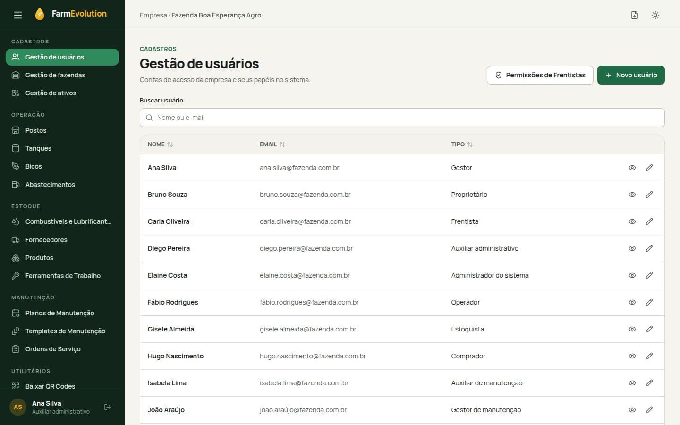The height and width of the screenshot is (425, 680).
Task: Edit Carla Oliveira with pencil icon
Action: pyautogui.click(x=649, y=221)
